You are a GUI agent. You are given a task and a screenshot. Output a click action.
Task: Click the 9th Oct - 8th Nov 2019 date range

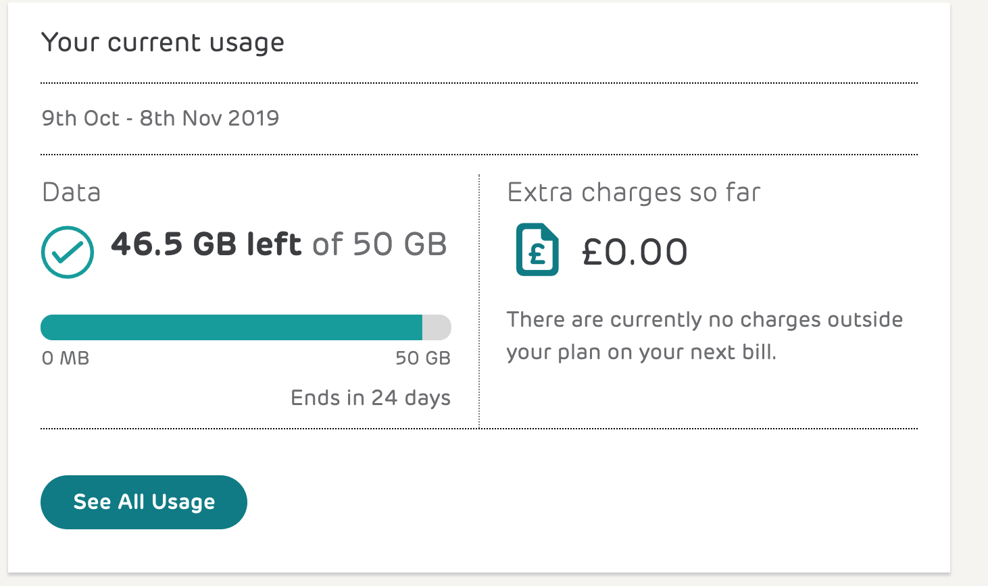coord(160,118)
